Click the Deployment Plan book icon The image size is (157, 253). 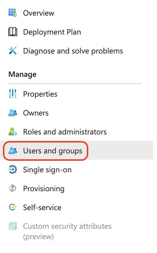click(13, 32)
